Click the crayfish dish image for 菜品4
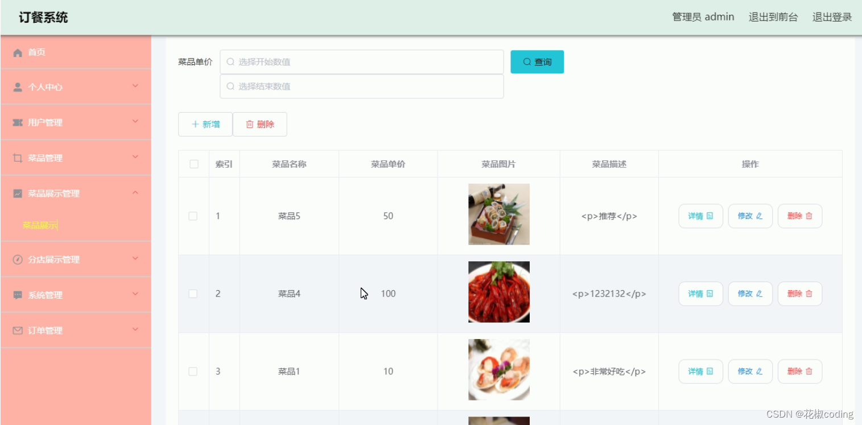This screenshot has width=862, height=425. click(x=498, y=291)
